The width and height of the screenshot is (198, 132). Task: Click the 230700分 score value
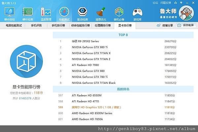[x=170, y=47]
